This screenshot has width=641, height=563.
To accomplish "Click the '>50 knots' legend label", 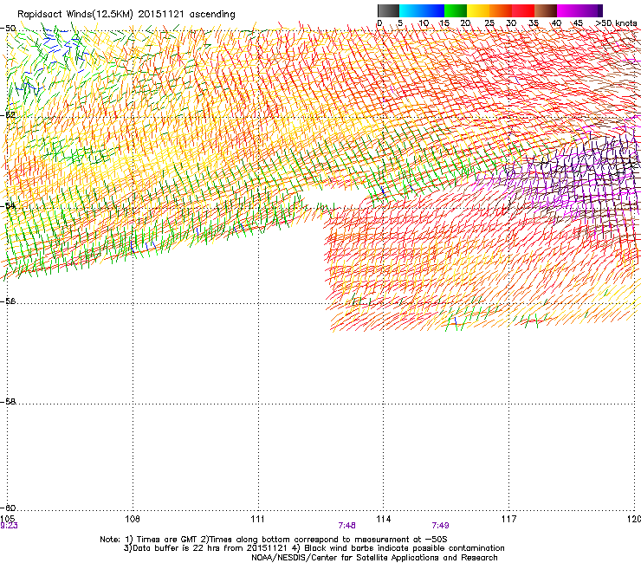I will 617,23.
